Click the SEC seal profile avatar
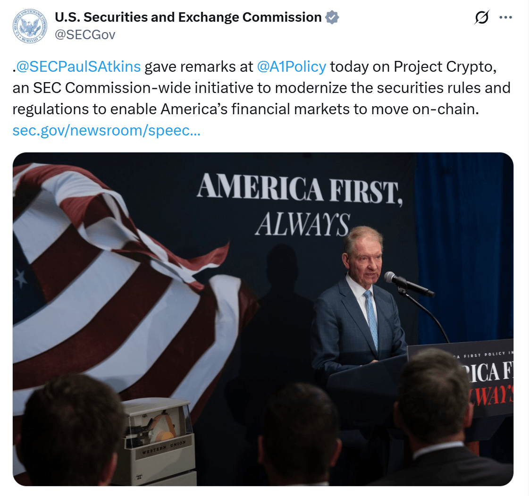Screen dimensions: 530x496 pyautogui.click(x=29, y=26)
